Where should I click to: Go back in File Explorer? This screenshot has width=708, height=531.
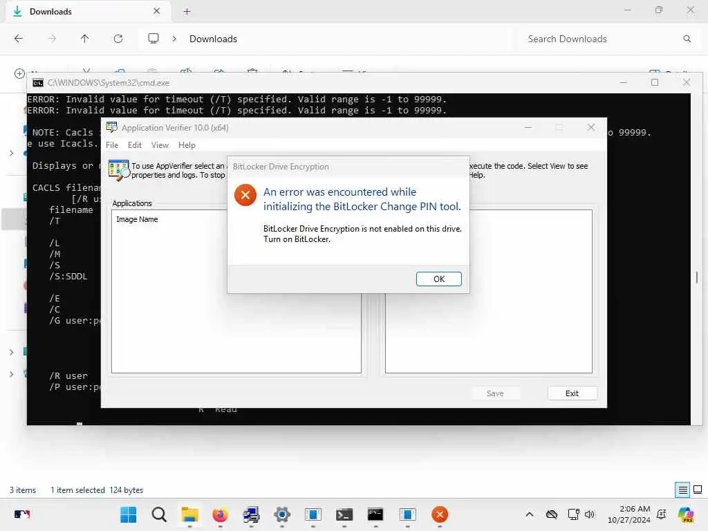19,39
